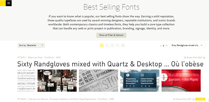The width and height of the screenshot is (209, 102).
Task: Click globe icon beside FF DIN price
Action: (204, 58)
